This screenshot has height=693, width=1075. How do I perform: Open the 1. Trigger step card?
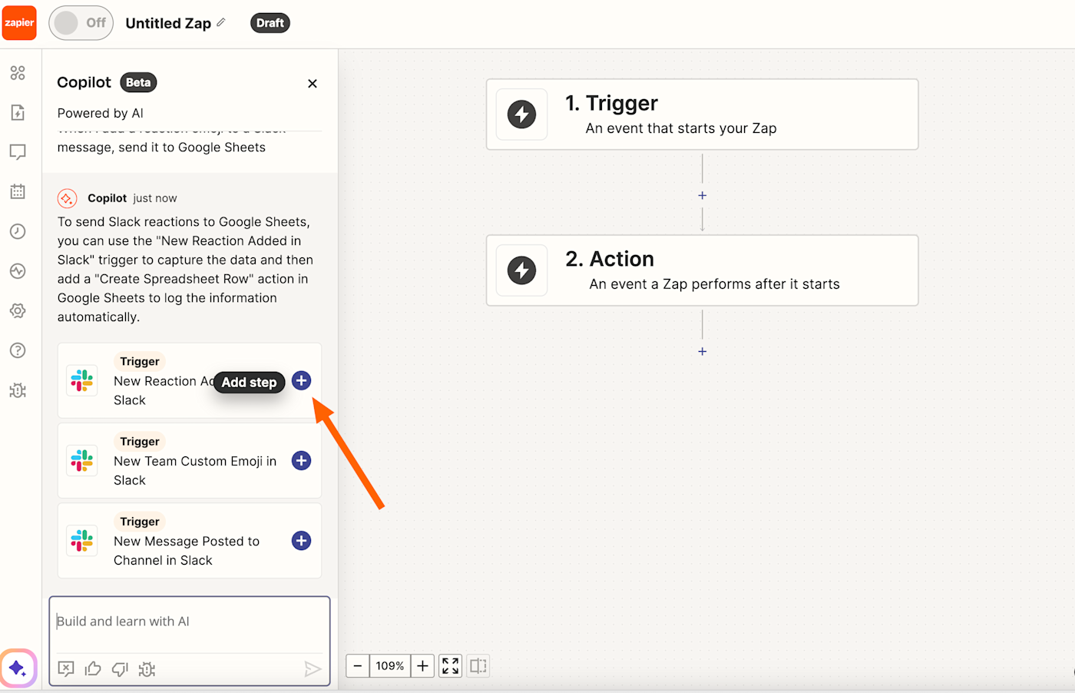(x=702, y=114)
